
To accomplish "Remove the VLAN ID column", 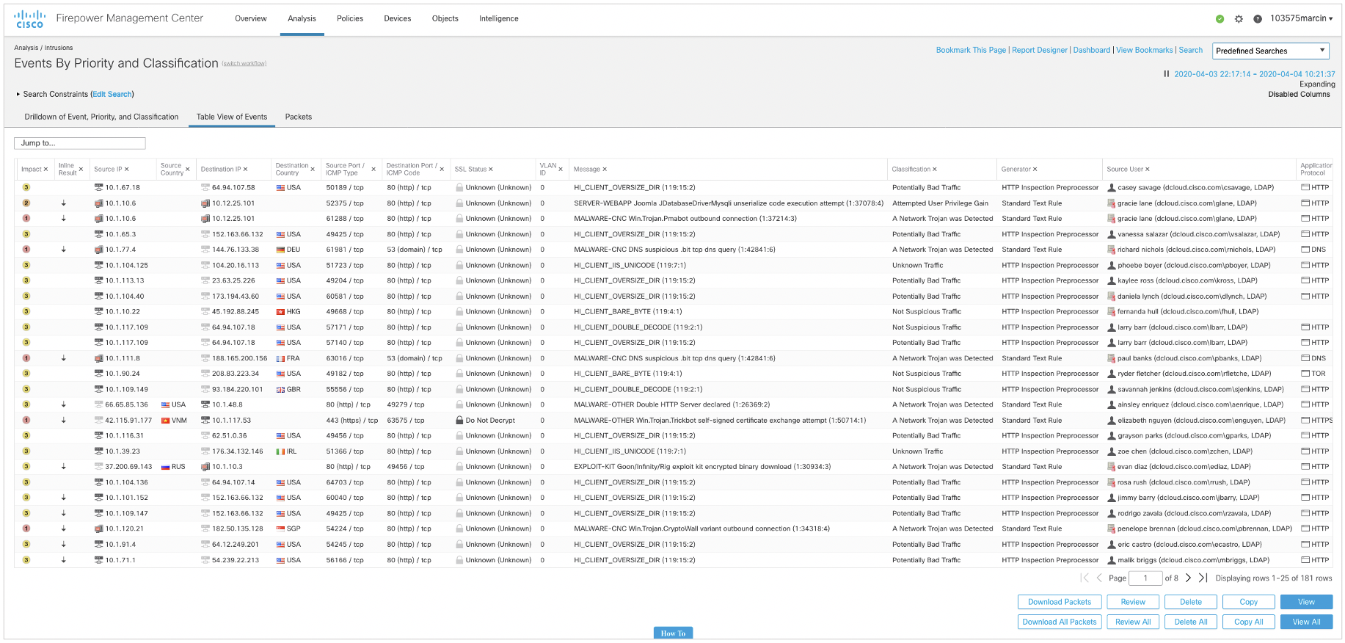I will pyautogui.click(x=561, y=170).
